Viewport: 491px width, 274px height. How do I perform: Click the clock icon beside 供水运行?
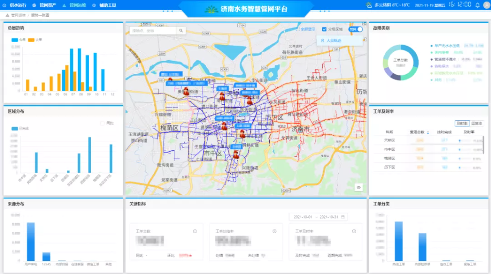point(4,5)
